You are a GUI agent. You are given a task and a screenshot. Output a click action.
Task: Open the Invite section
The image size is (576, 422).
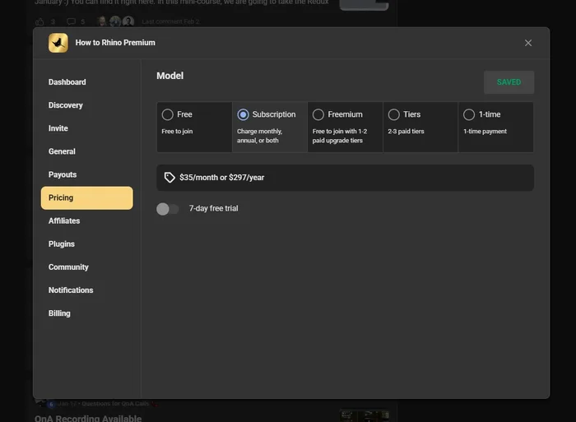(58, 128)
